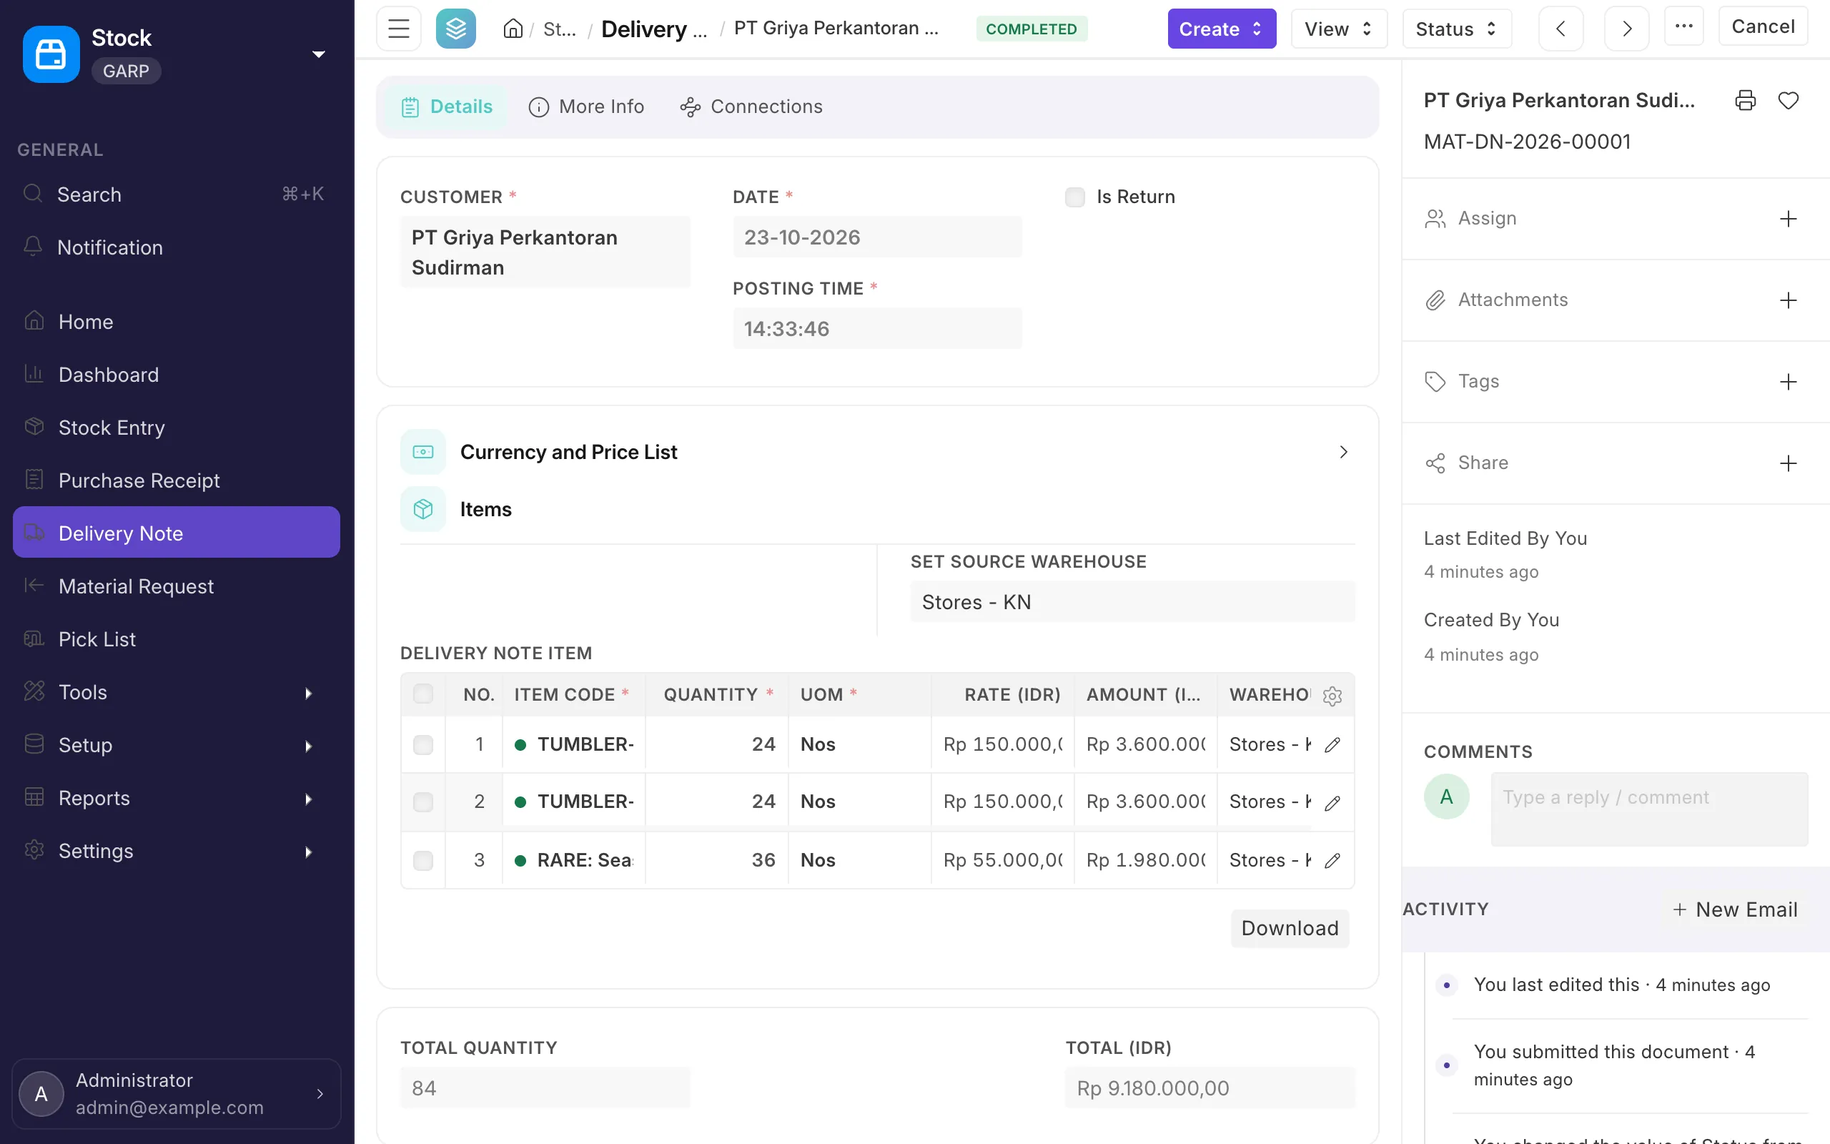Check the row 3 RARE item checkbox
1830x1144 pixels.
coord(423,860)
